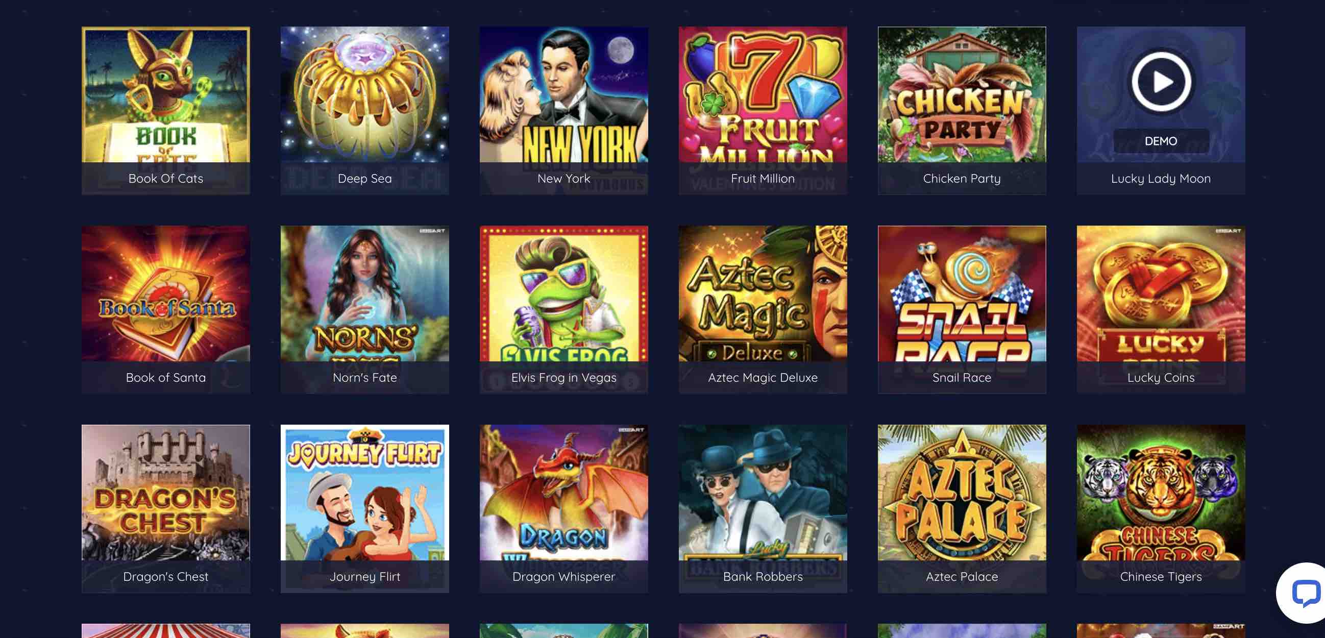This screenshot has width=1325, height=638.
Task: Open the Dragon Whisperer thumbnail
Action: pyautogui.click(x=564, y=509)
